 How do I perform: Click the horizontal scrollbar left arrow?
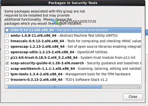(x=6, y=87)
